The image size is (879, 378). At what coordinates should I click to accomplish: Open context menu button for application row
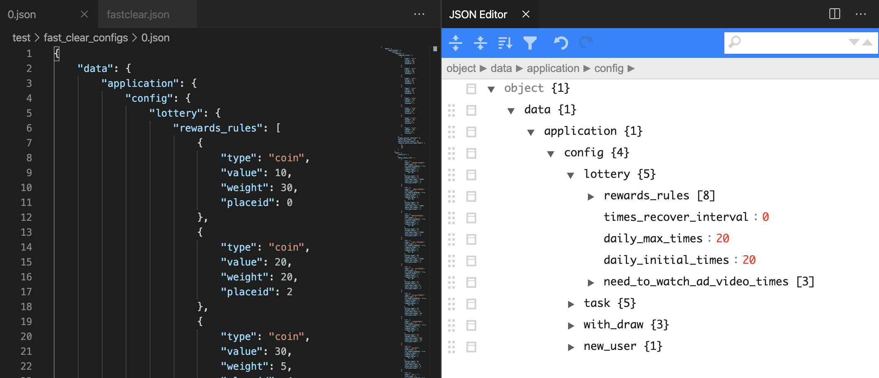click(471, 132)
